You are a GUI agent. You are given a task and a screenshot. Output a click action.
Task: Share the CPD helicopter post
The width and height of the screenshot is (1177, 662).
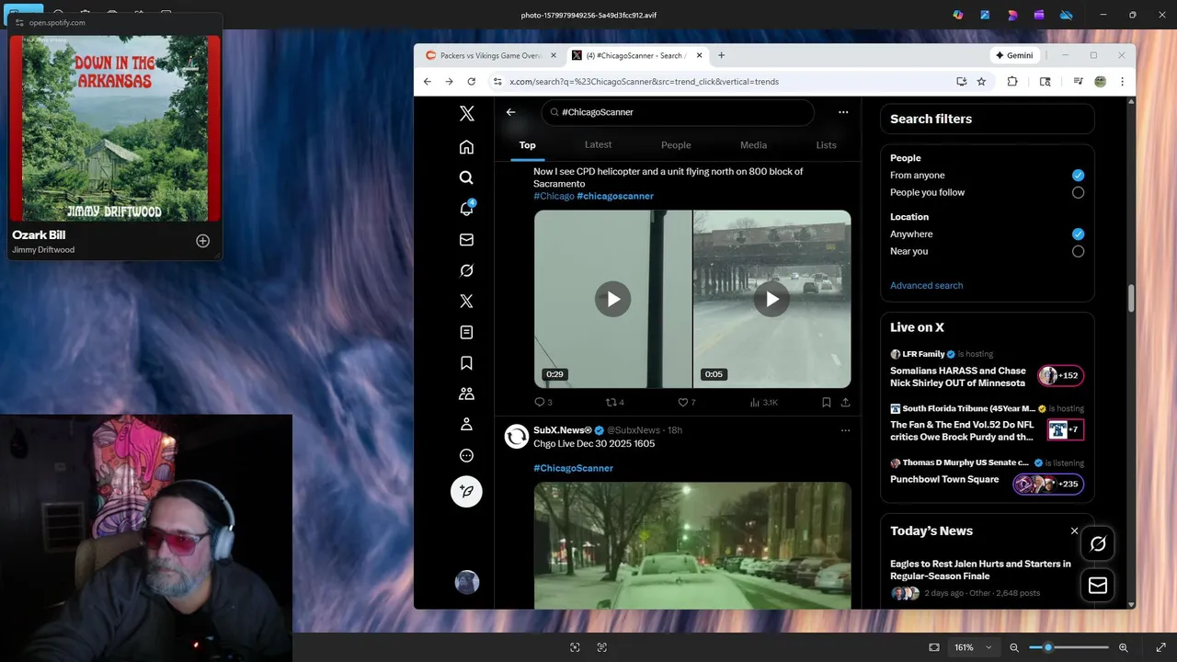tap(845, 402)
